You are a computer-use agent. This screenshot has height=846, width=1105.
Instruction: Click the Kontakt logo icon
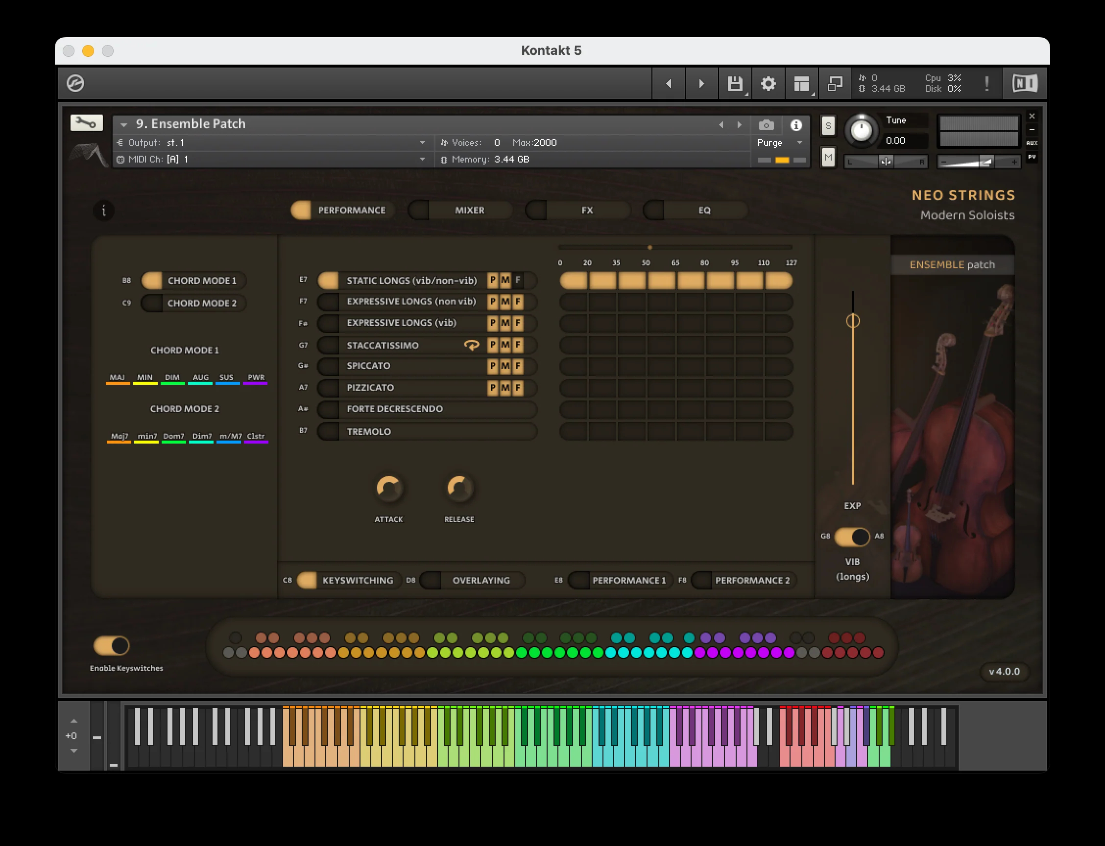(x=75, y=83)
